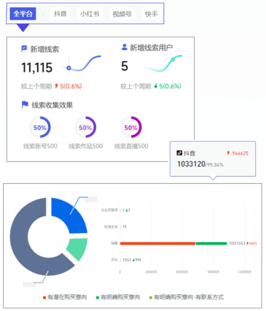Click the 线索账号500 progress ring

tap(40, 127)
